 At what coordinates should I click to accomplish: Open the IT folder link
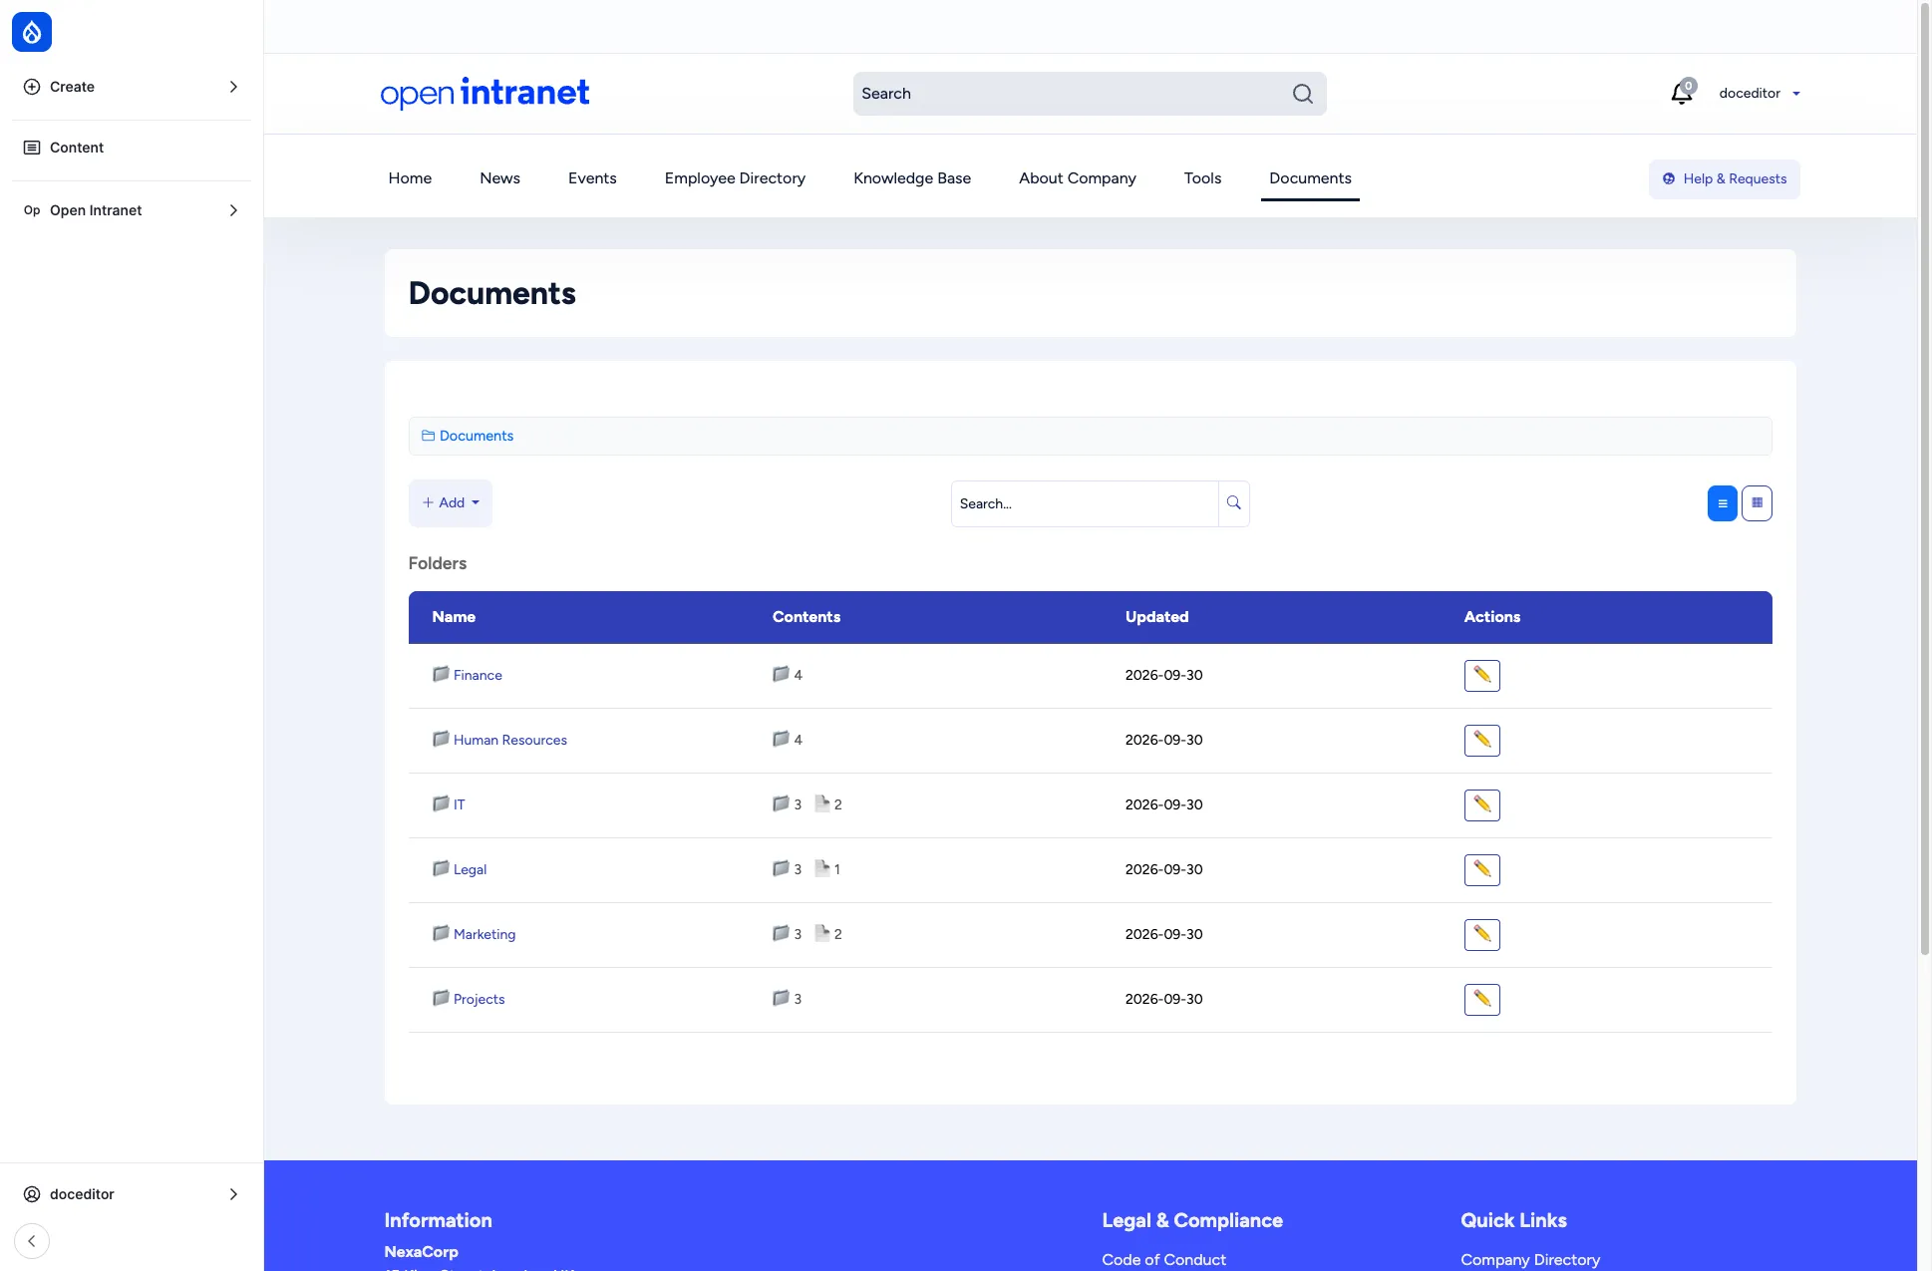point(459,804)
